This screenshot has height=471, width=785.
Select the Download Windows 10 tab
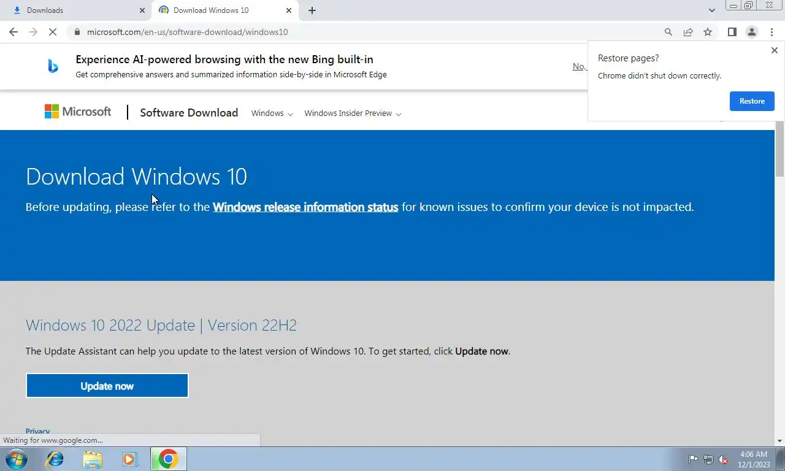point(224,10)
